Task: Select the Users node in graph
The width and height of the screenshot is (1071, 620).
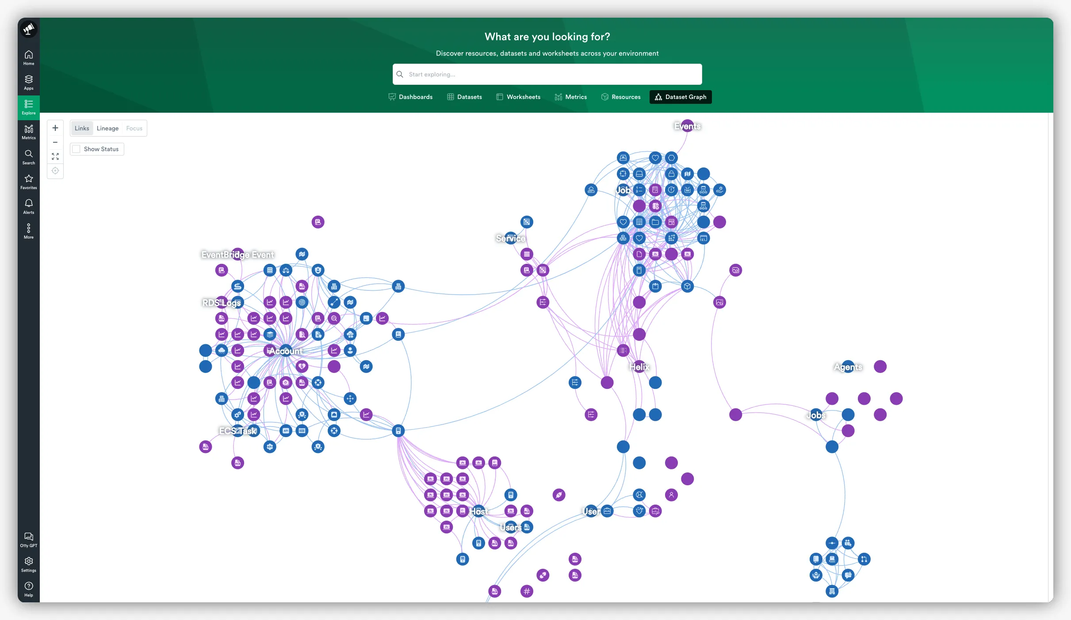Action: (511, 527)
